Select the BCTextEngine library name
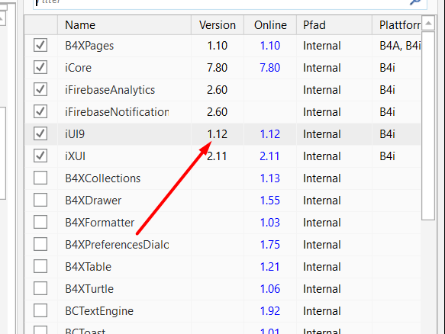 [99, 311]
